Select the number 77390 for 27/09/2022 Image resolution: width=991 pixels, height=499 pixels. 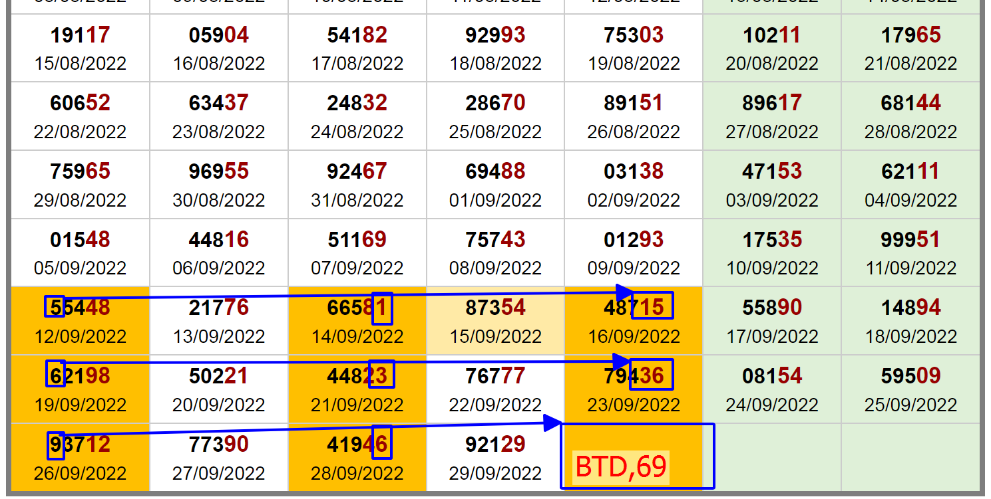point(218,445)
